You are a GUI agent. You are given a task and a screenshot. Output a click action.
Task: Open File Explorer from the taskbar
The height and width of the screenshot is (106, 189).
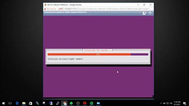pos(24,103)
